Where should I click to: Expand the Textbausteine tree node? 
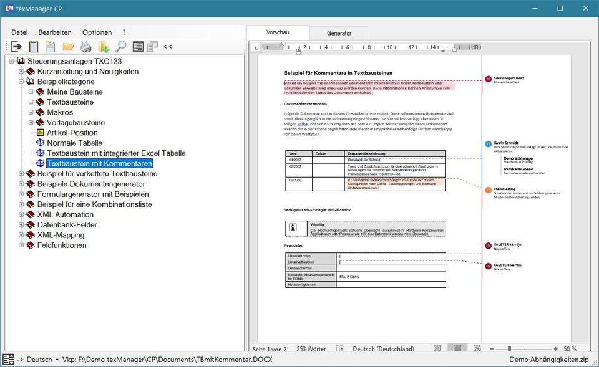30,102
